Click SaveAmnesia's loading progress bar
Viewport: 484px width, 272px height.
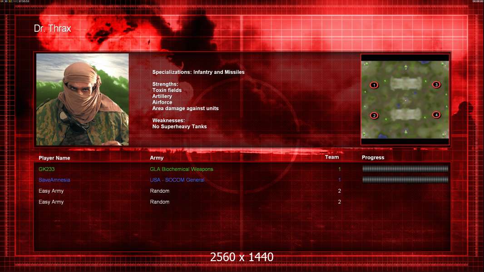coord(405,180)
